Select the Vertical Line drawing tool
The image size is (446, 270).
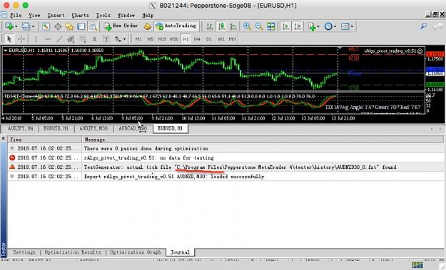(36, 39)
